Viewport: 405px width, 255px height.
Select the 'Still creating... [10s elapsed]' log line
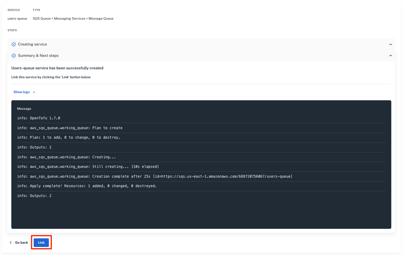click(88, 167)
